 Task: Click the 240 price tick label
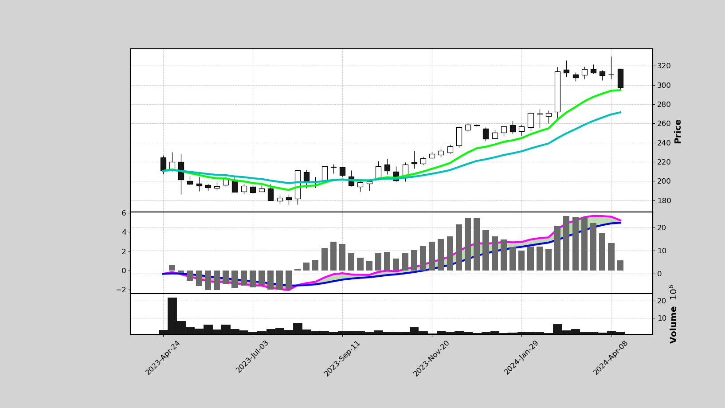pos(664,143)
